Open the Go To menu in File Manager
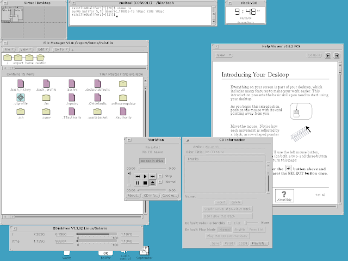This screenshot has width=348, height=261. (x=61, y=49)
